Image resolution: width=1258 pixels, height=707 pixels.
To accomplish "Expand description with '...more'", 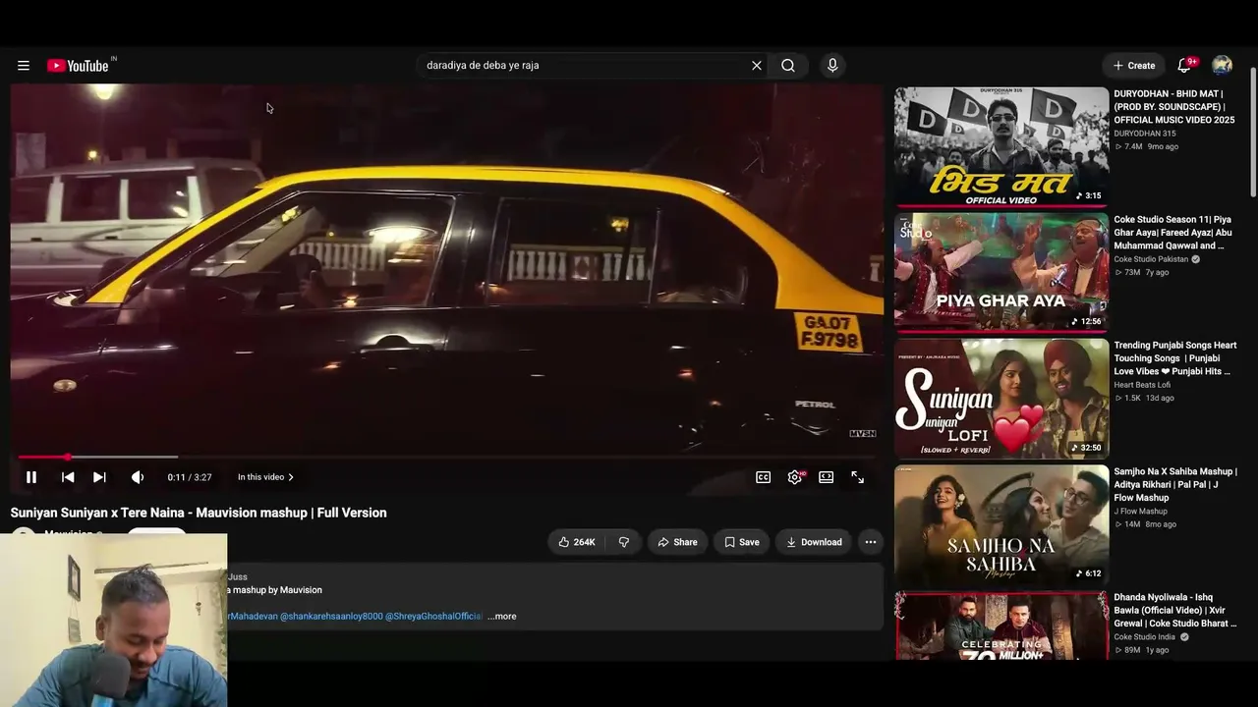I will tap(502, 617).
